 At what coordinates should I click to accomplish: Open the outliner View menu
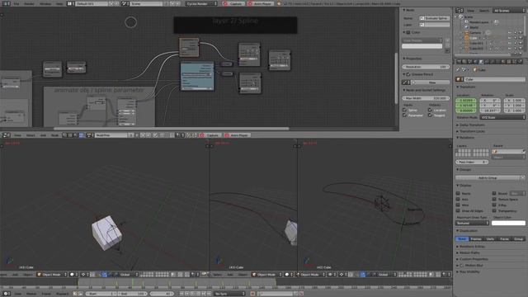click(470, 11)
